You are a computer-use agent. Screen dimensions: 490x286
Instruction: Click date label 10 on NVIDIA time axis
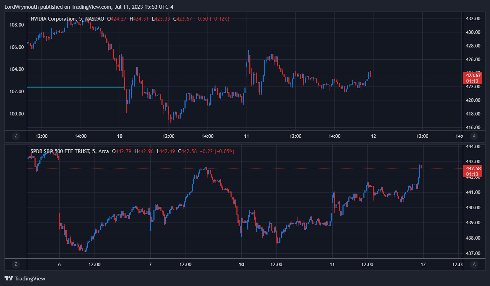tap(120, 136)
